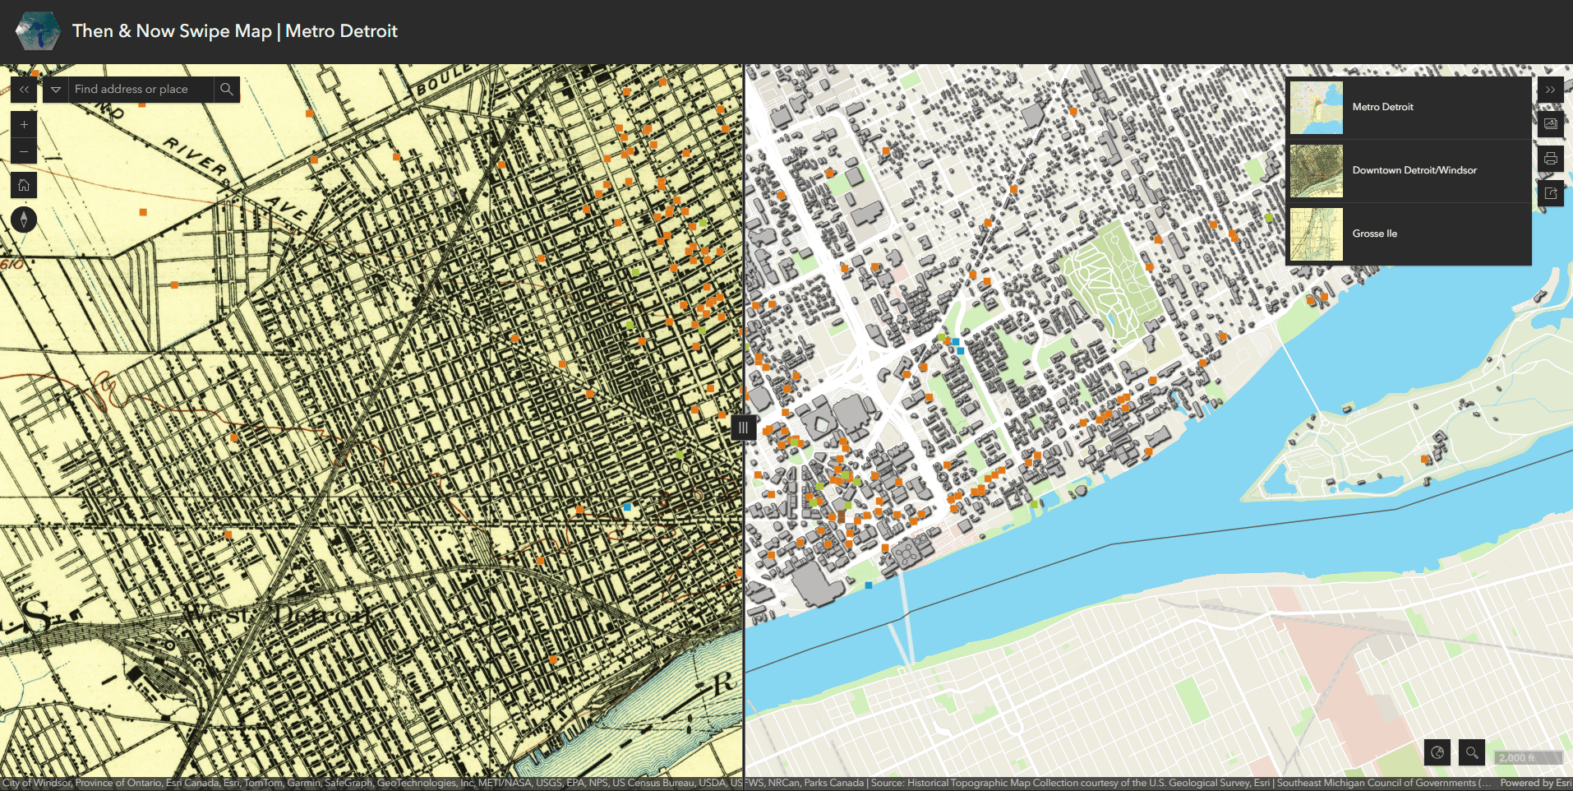
Task: Select the home default extent button
Action: click(24, 185)
